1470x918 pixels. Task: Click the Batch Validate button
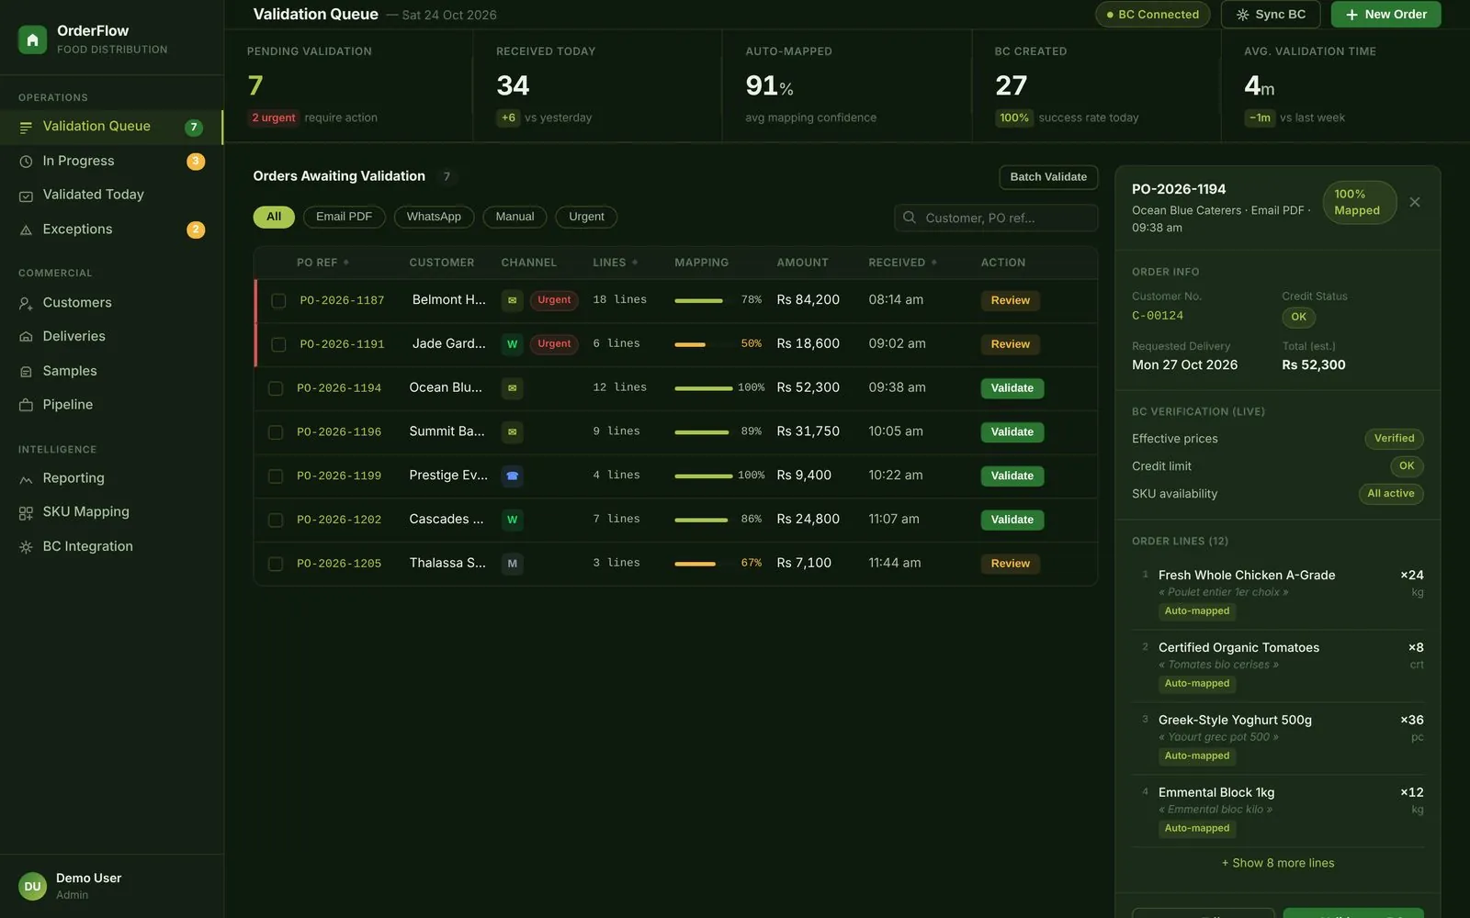coord(1048,177)
